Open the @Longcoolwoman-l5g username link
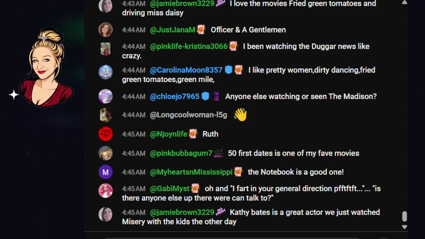The height and width of the screenshot is (239, 425). (189, 115)
